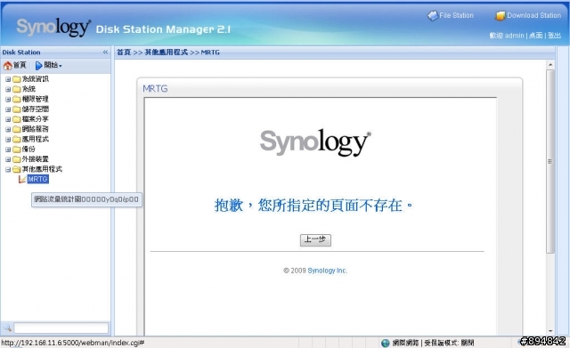Image resolution: width=570 pixels, height=348 pixels.
Task: Click the MRTG chart icon in tree
Action: (x=22, y=179)
